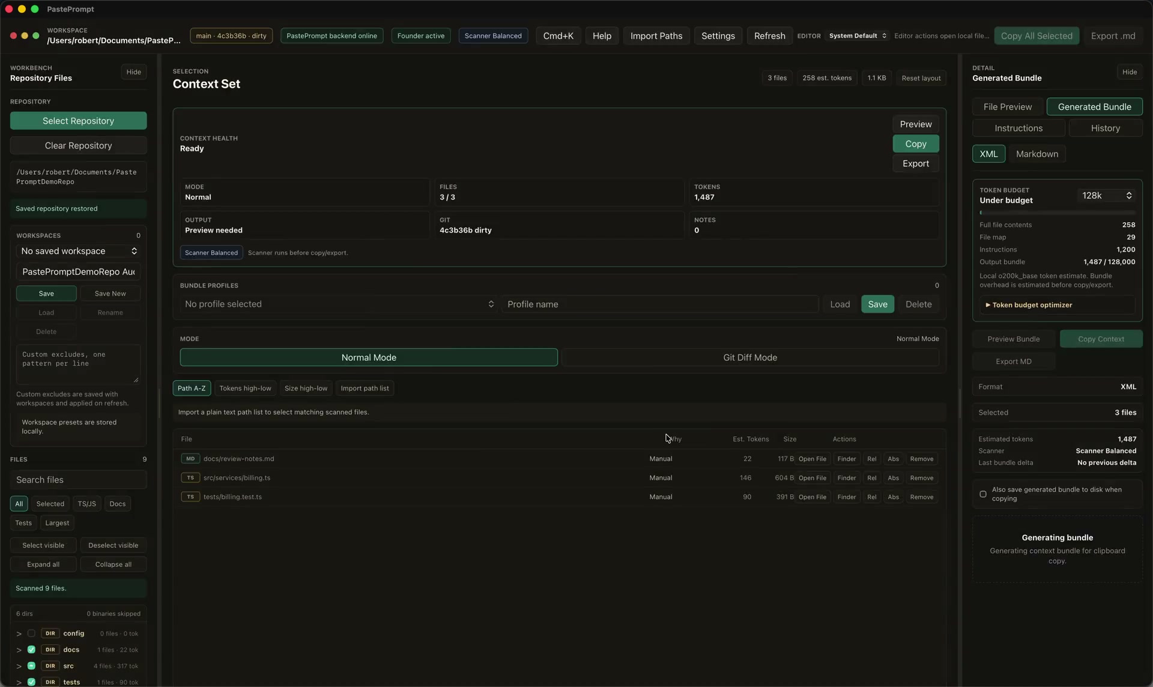Click the Preview button in Context Health
This screenshot has width=1153, height=687.
[x=915, y=124]
